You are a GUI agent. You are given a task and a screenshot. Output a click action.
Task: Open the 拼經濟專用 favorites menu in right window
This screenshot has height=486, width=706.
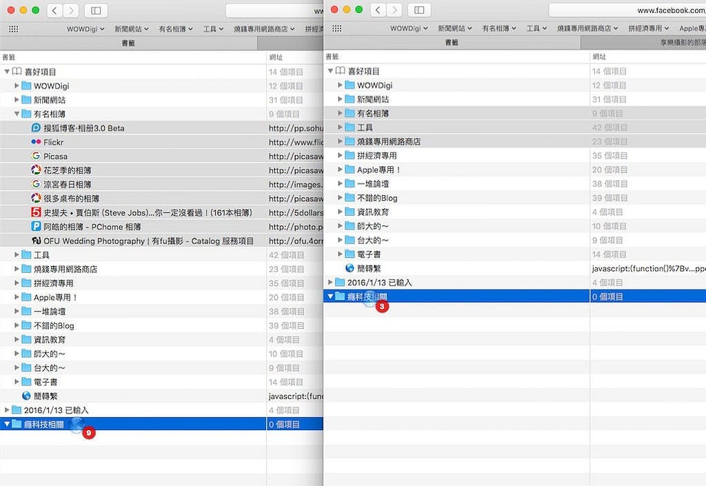coord(648,29)
